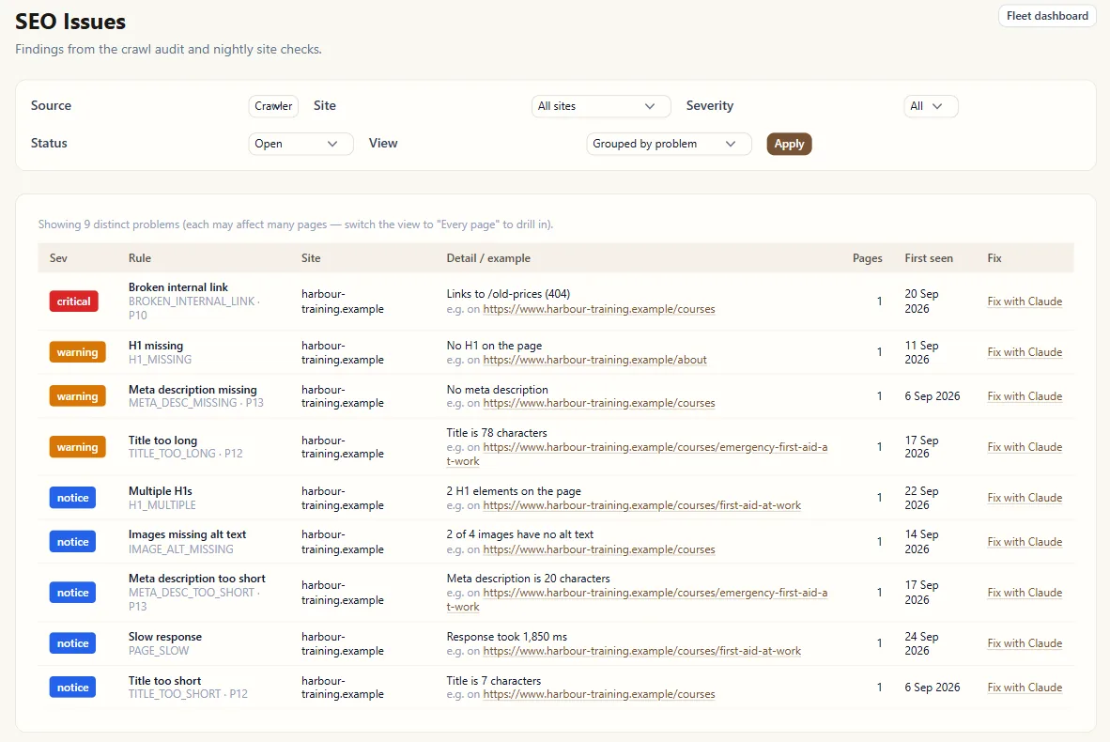Click the Pages column header
The width and height of the screenshot is (1110, 742).
(x=867, y=257)
